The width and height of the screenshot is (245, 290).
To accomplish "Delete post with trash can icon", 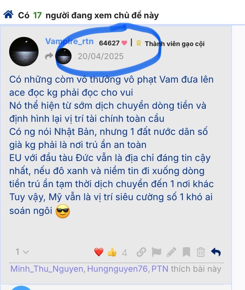I will tap(201, 252).
